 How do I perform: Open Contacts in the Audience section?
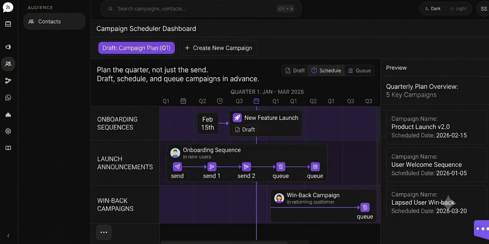tap(54, 21)
